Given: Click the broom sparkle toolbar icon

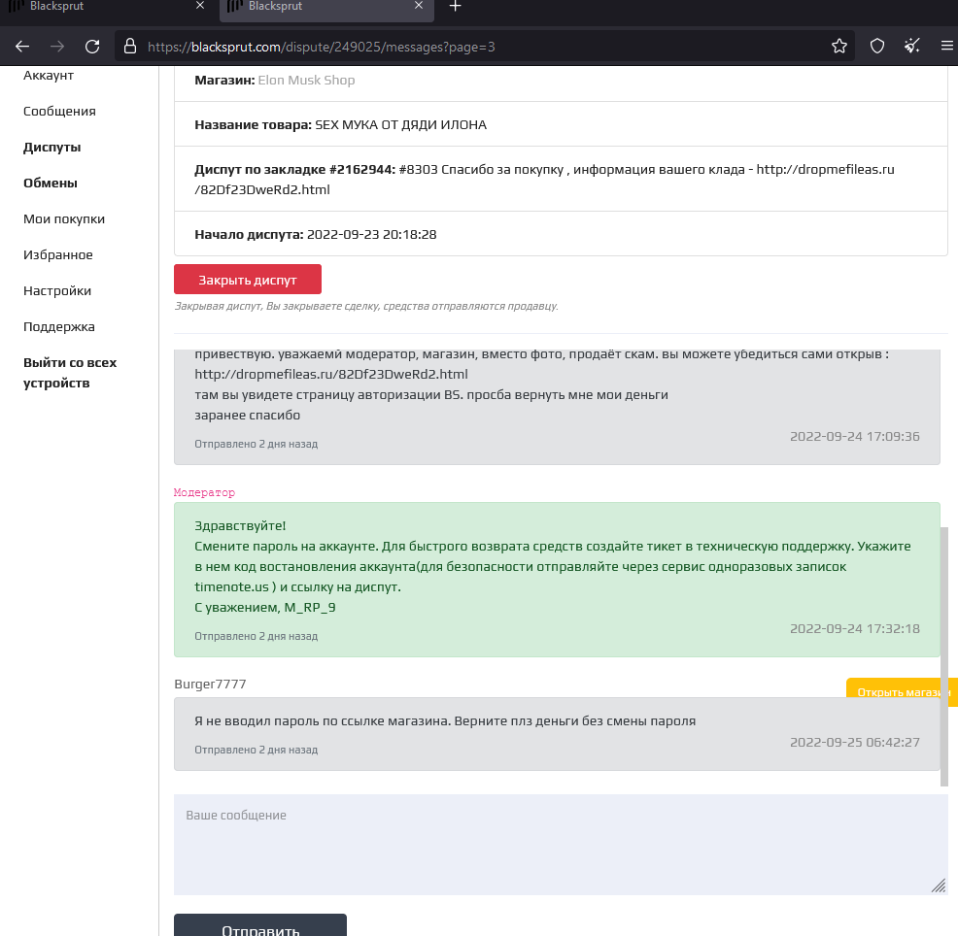Looking at the screenshot, I should (912, 47).
